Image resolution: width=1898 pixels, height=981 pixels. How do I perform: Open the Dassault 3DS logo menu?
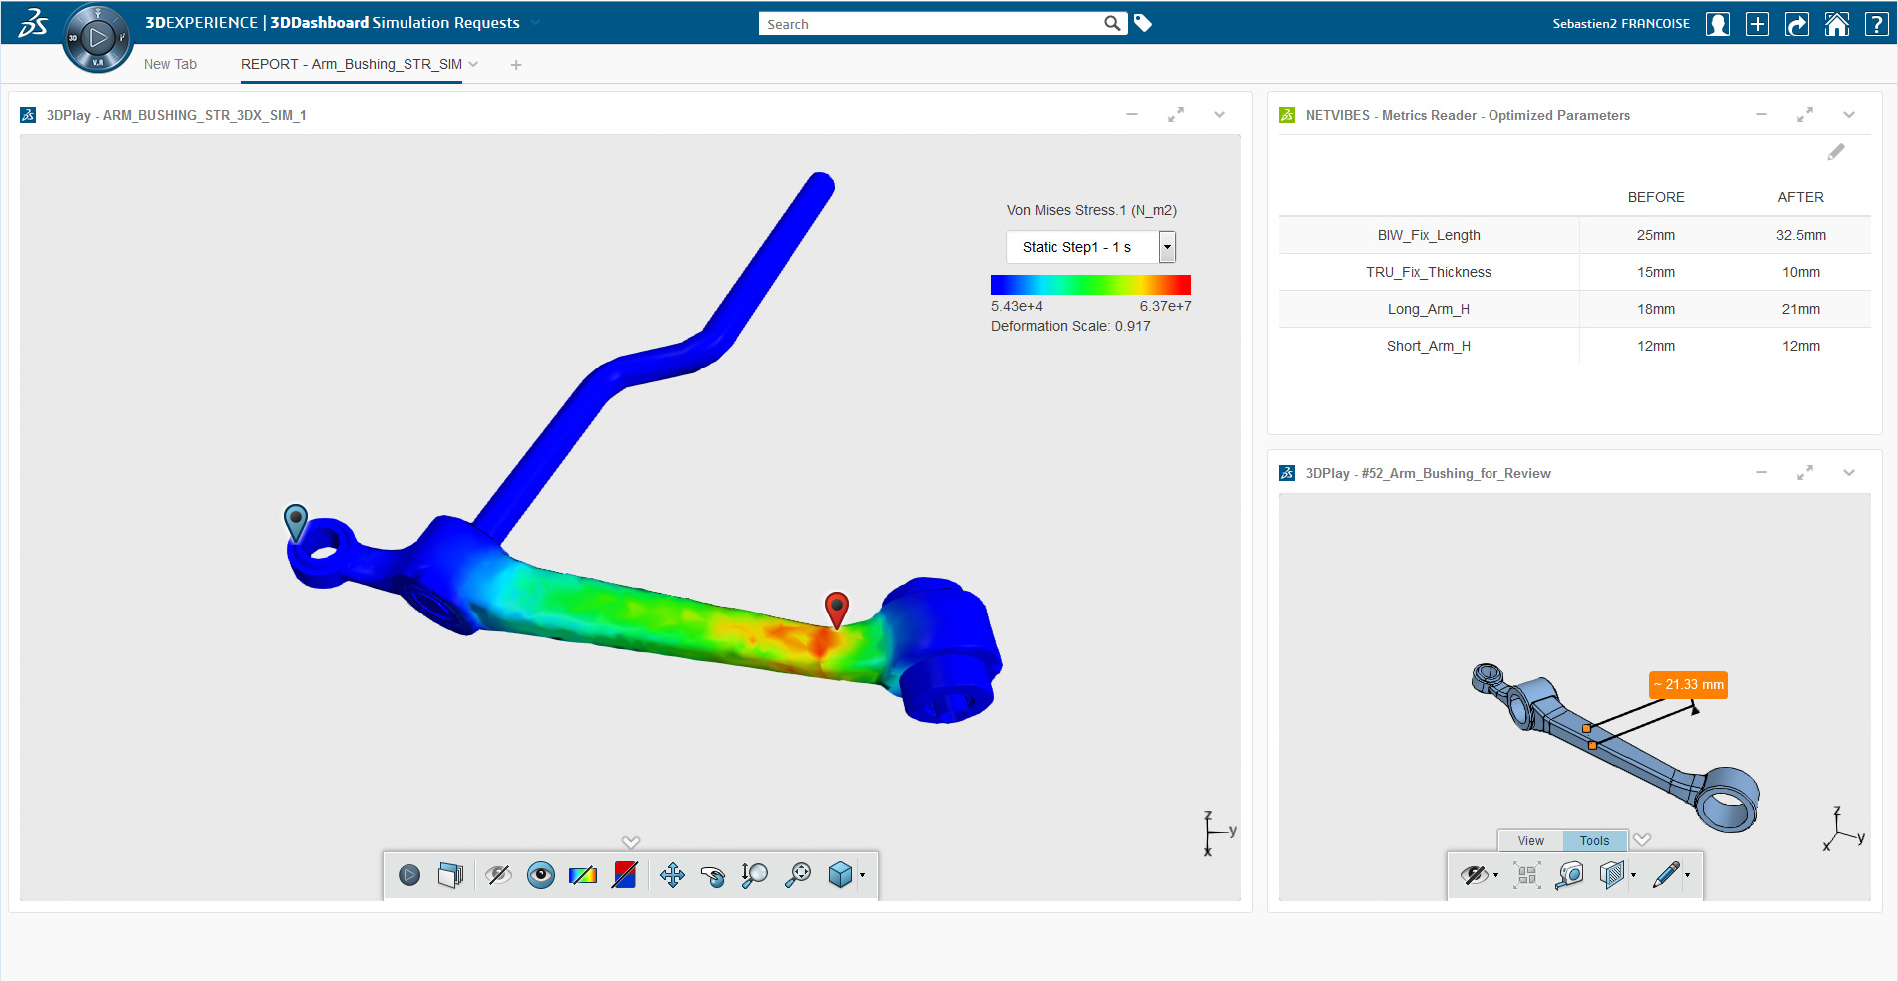33,22
